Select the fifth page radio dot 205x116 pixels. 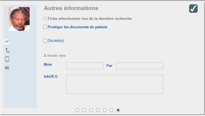point(105,110)
